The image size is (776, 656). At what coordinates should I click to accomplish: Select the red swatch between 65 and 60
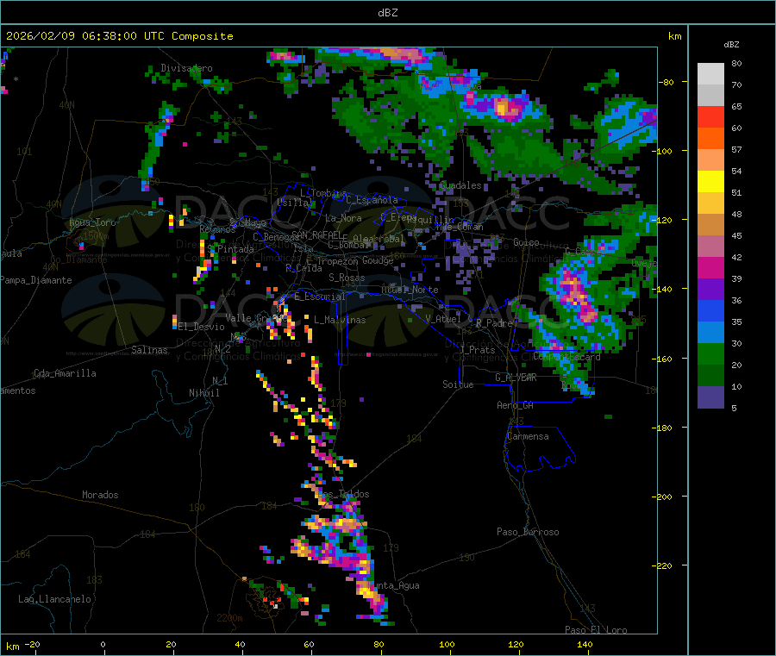710,116
